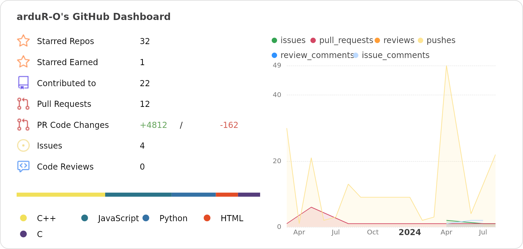523x249 pixels.
Task: Click the 49 value on chart y-axis
Action: 277,65
